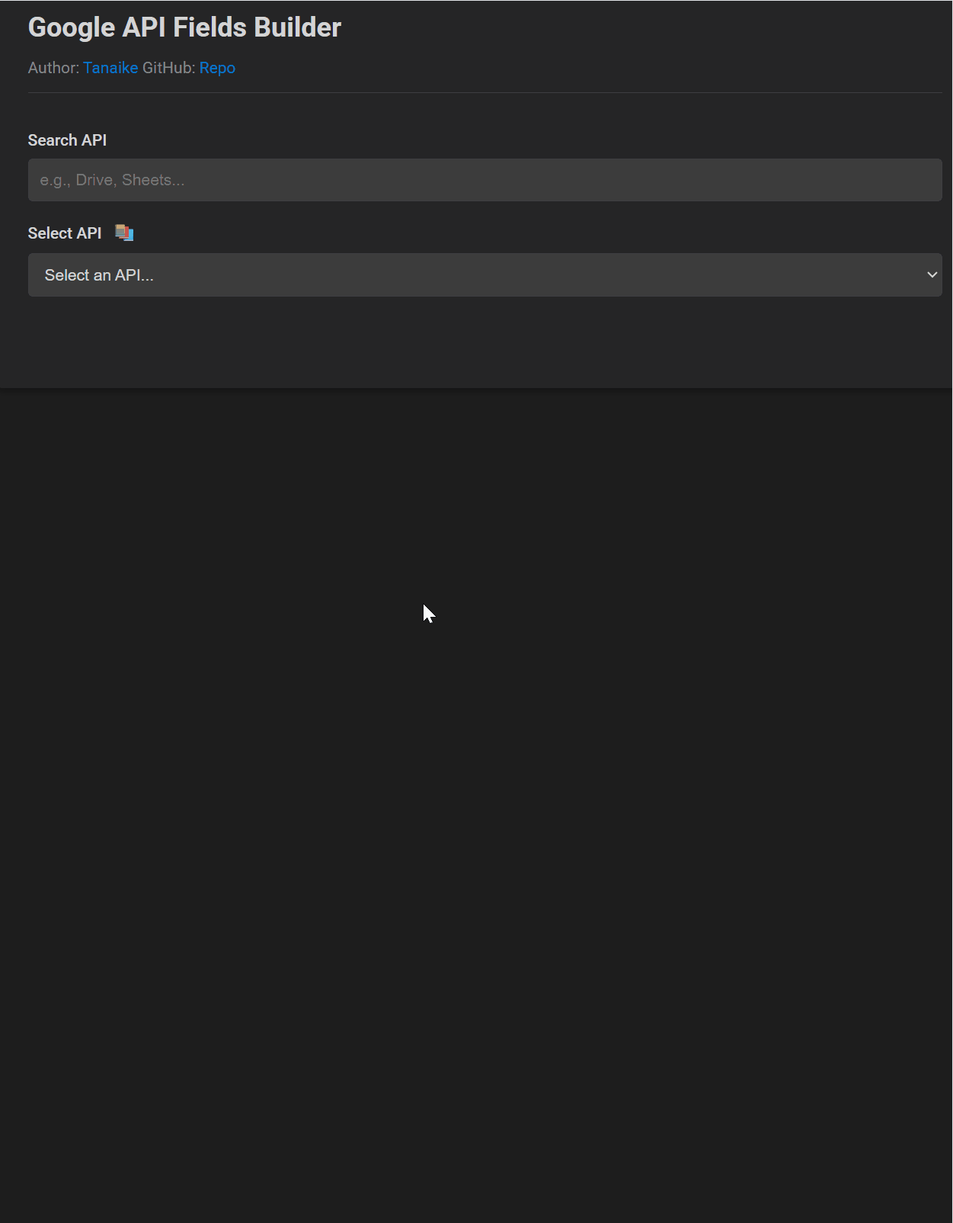
Task: Open the "Select an API..." dropdown
Action: [484, 274]
